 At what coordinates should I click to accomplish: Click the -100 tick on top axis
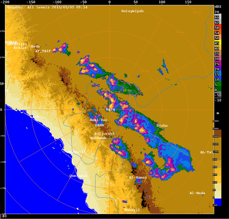point(57,2)
